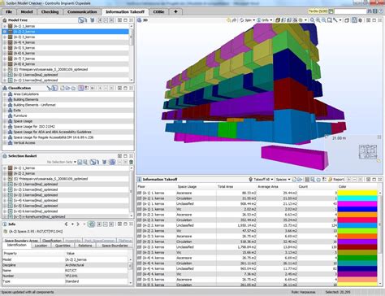Click cyan swatch of [A-1] 1. kerros Circulation row

tap(357, 198)
